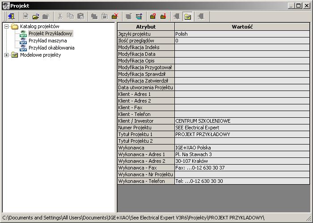Click the Tytuł Projektu 2 attribute
Image resolution: width=313 pixels, height=223 pixels.
point(146,141)
